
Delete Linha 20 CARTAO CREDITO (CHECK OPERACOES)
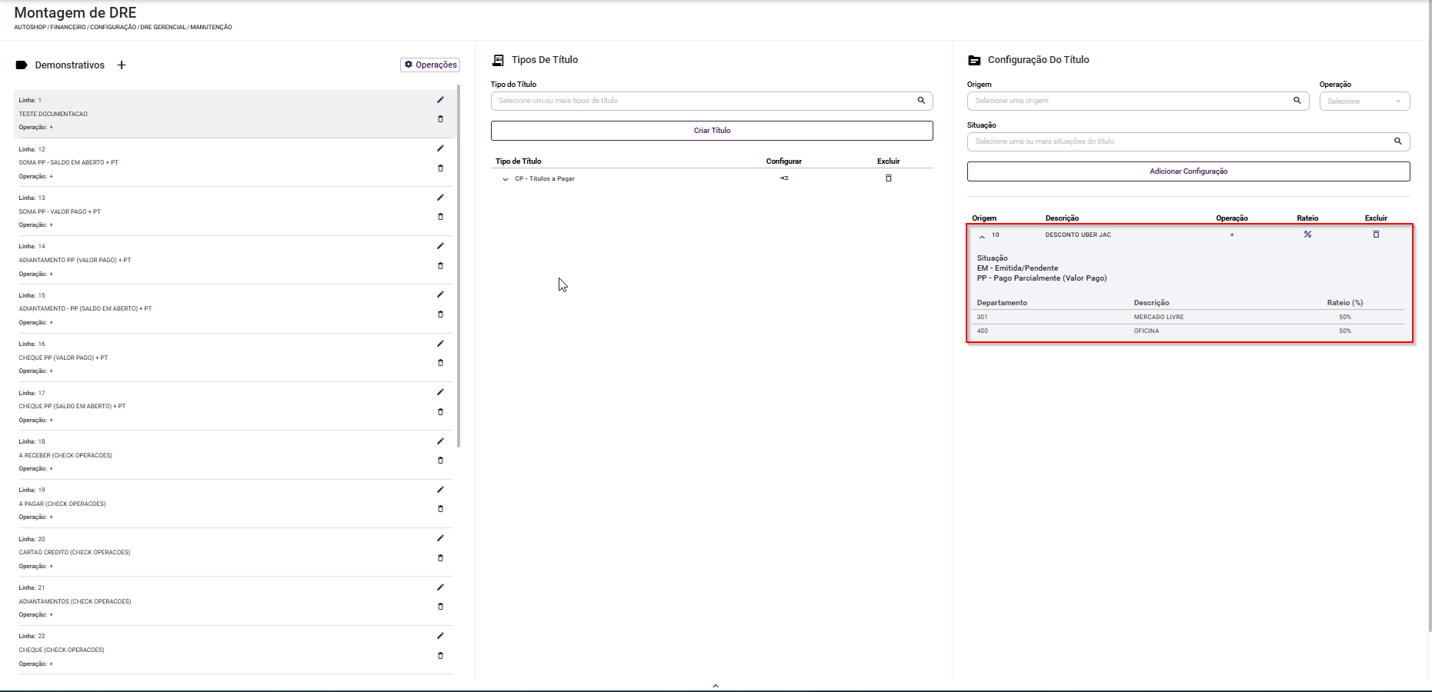pos(440,557)
